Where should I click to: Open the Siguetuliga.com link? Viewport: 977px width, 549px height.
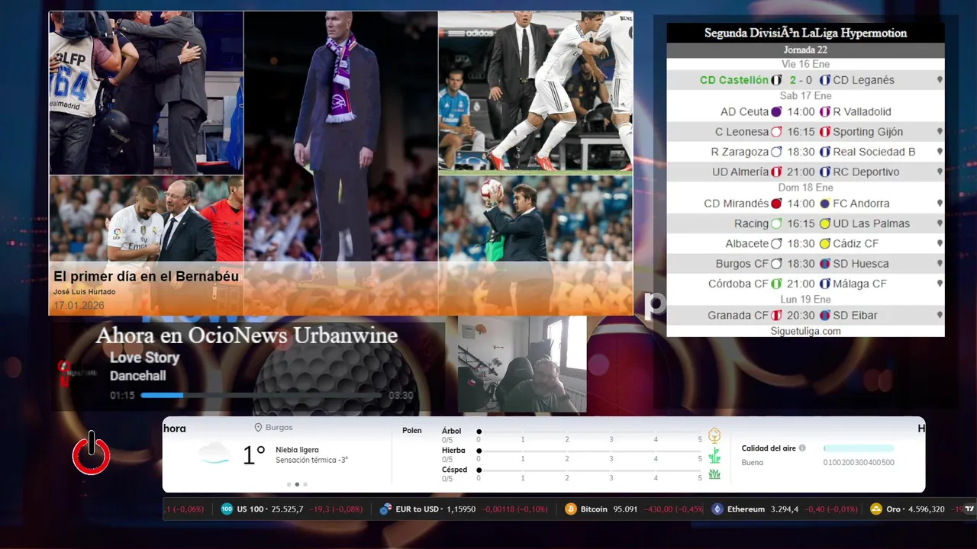click(806, 331)
